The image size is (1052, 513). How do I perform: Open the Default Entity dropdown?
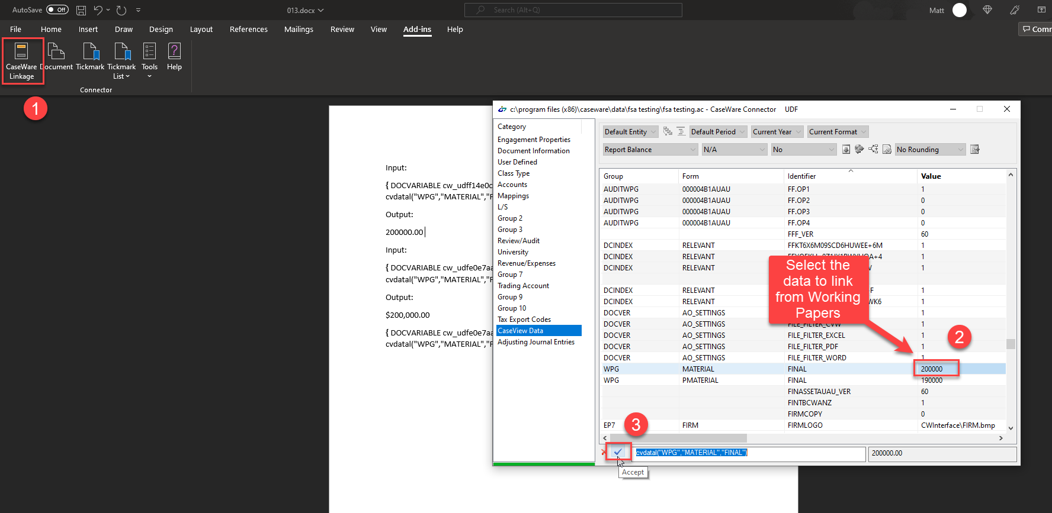(631, 131)
